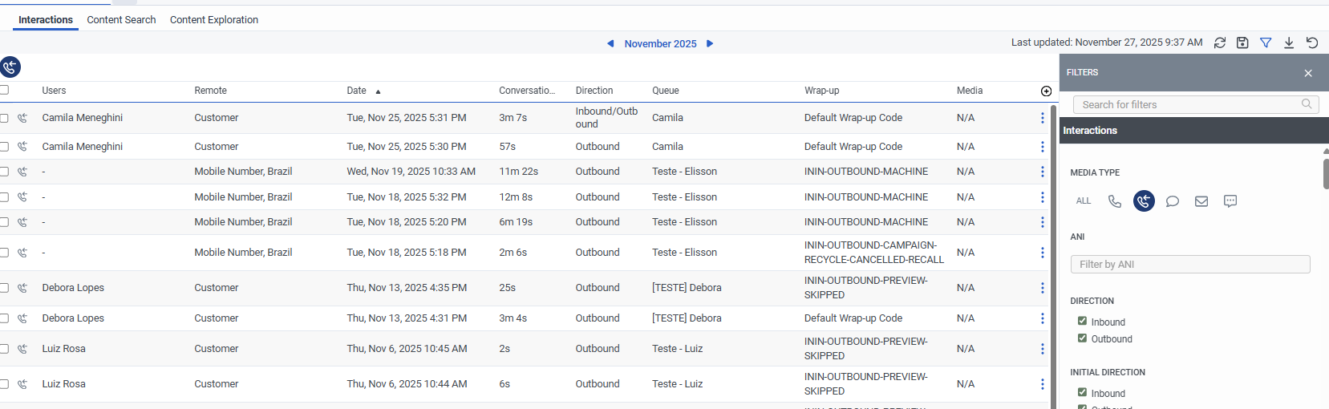Sort by Wrap-up column header
Image resolution: width=1329 pixels, height=409 pixels.
click(821, 91)
